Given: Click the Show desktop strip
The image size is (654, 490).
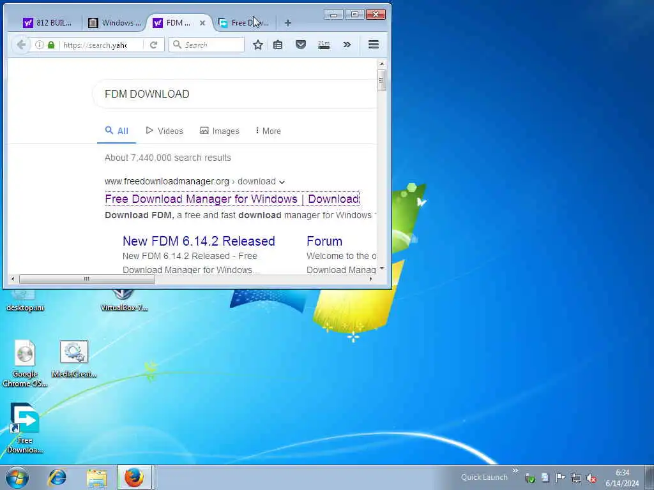Looking at the screenshot, I should [x=649, y=477].
